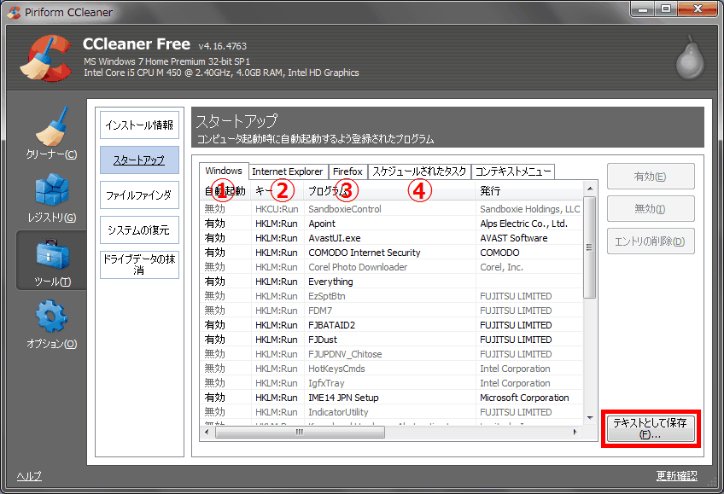The height and width of the screenshot is (494, 724).
Task: Select the ツール toolbox icon
Action: tap(52, 254)
